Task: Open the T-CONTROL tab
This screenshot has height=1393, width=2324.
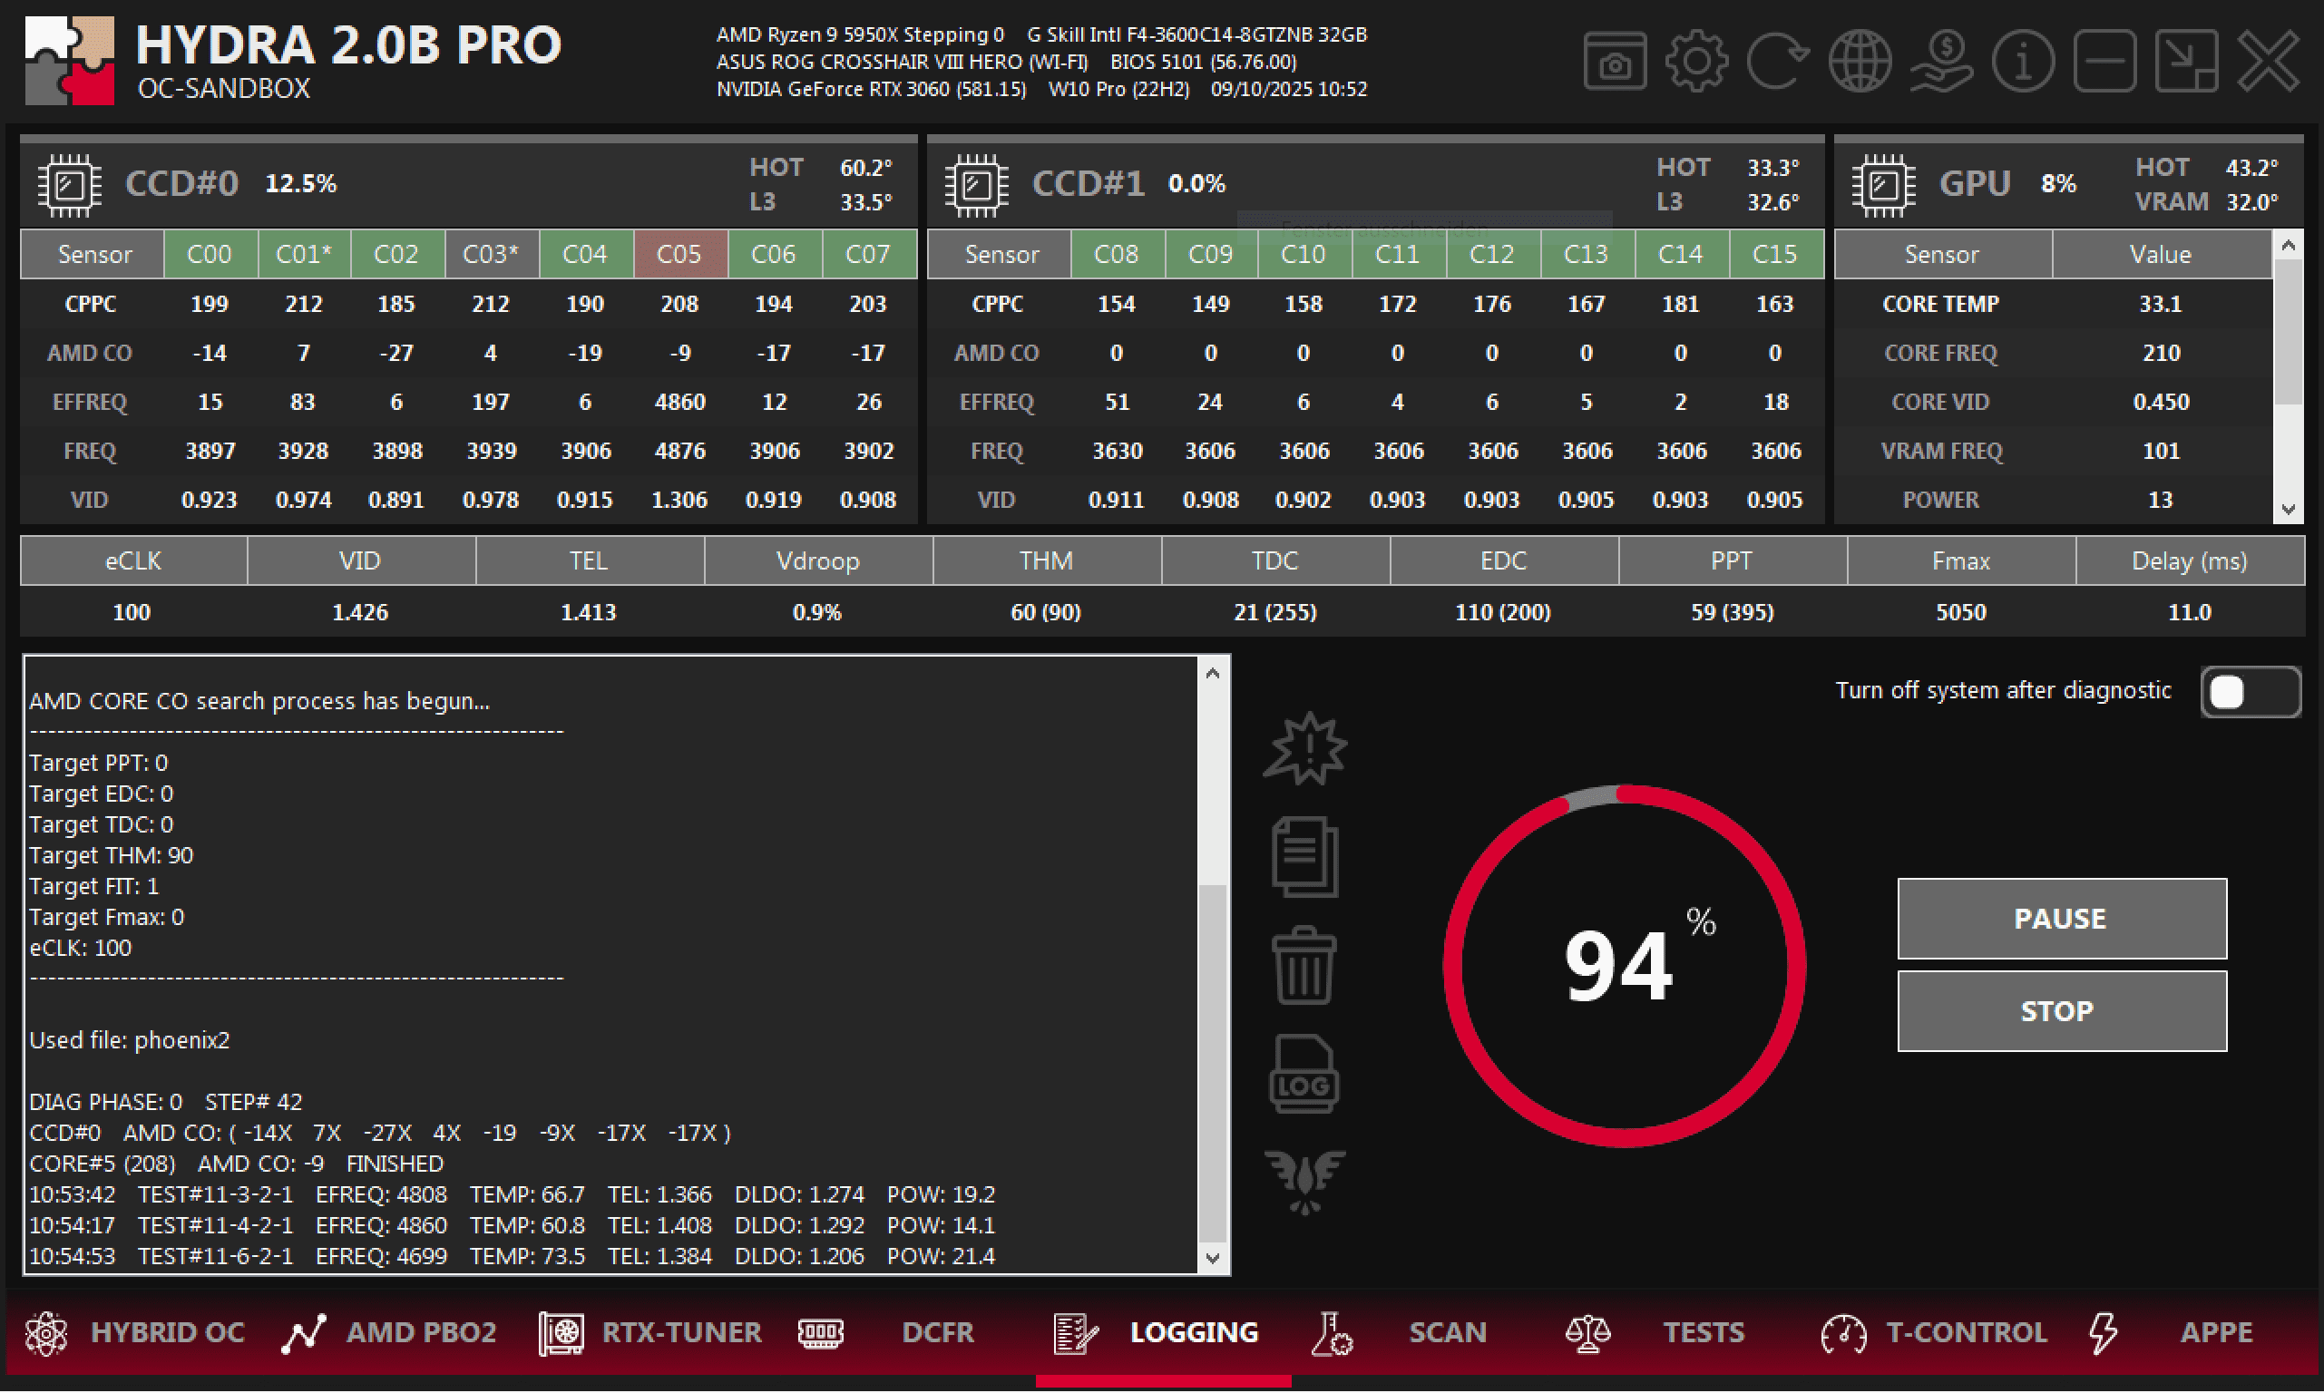Action: (x=1936, y=1333)
